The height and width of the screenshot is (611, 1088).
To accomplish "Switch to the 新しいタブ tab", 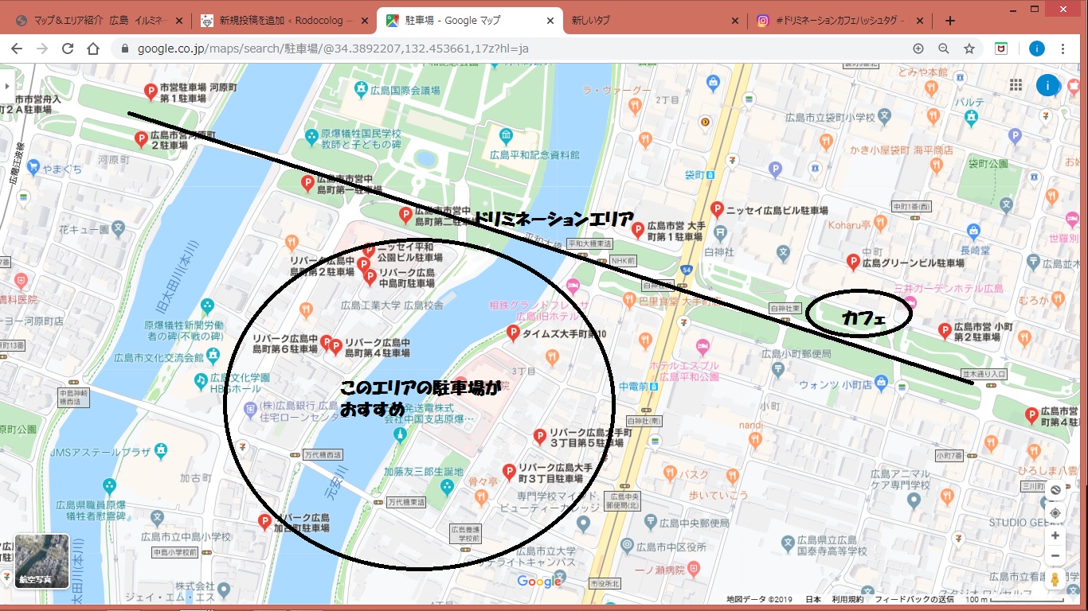I will tap(653, 21).
